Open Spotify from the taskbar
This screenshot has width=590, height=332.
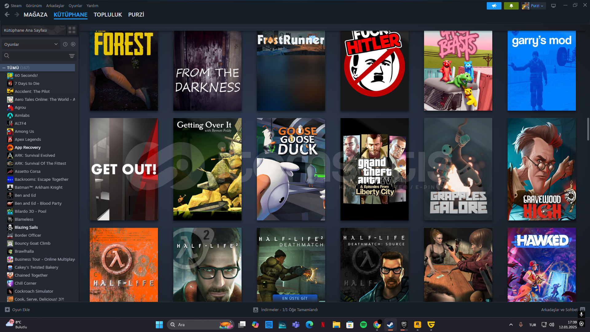point(364,325)
